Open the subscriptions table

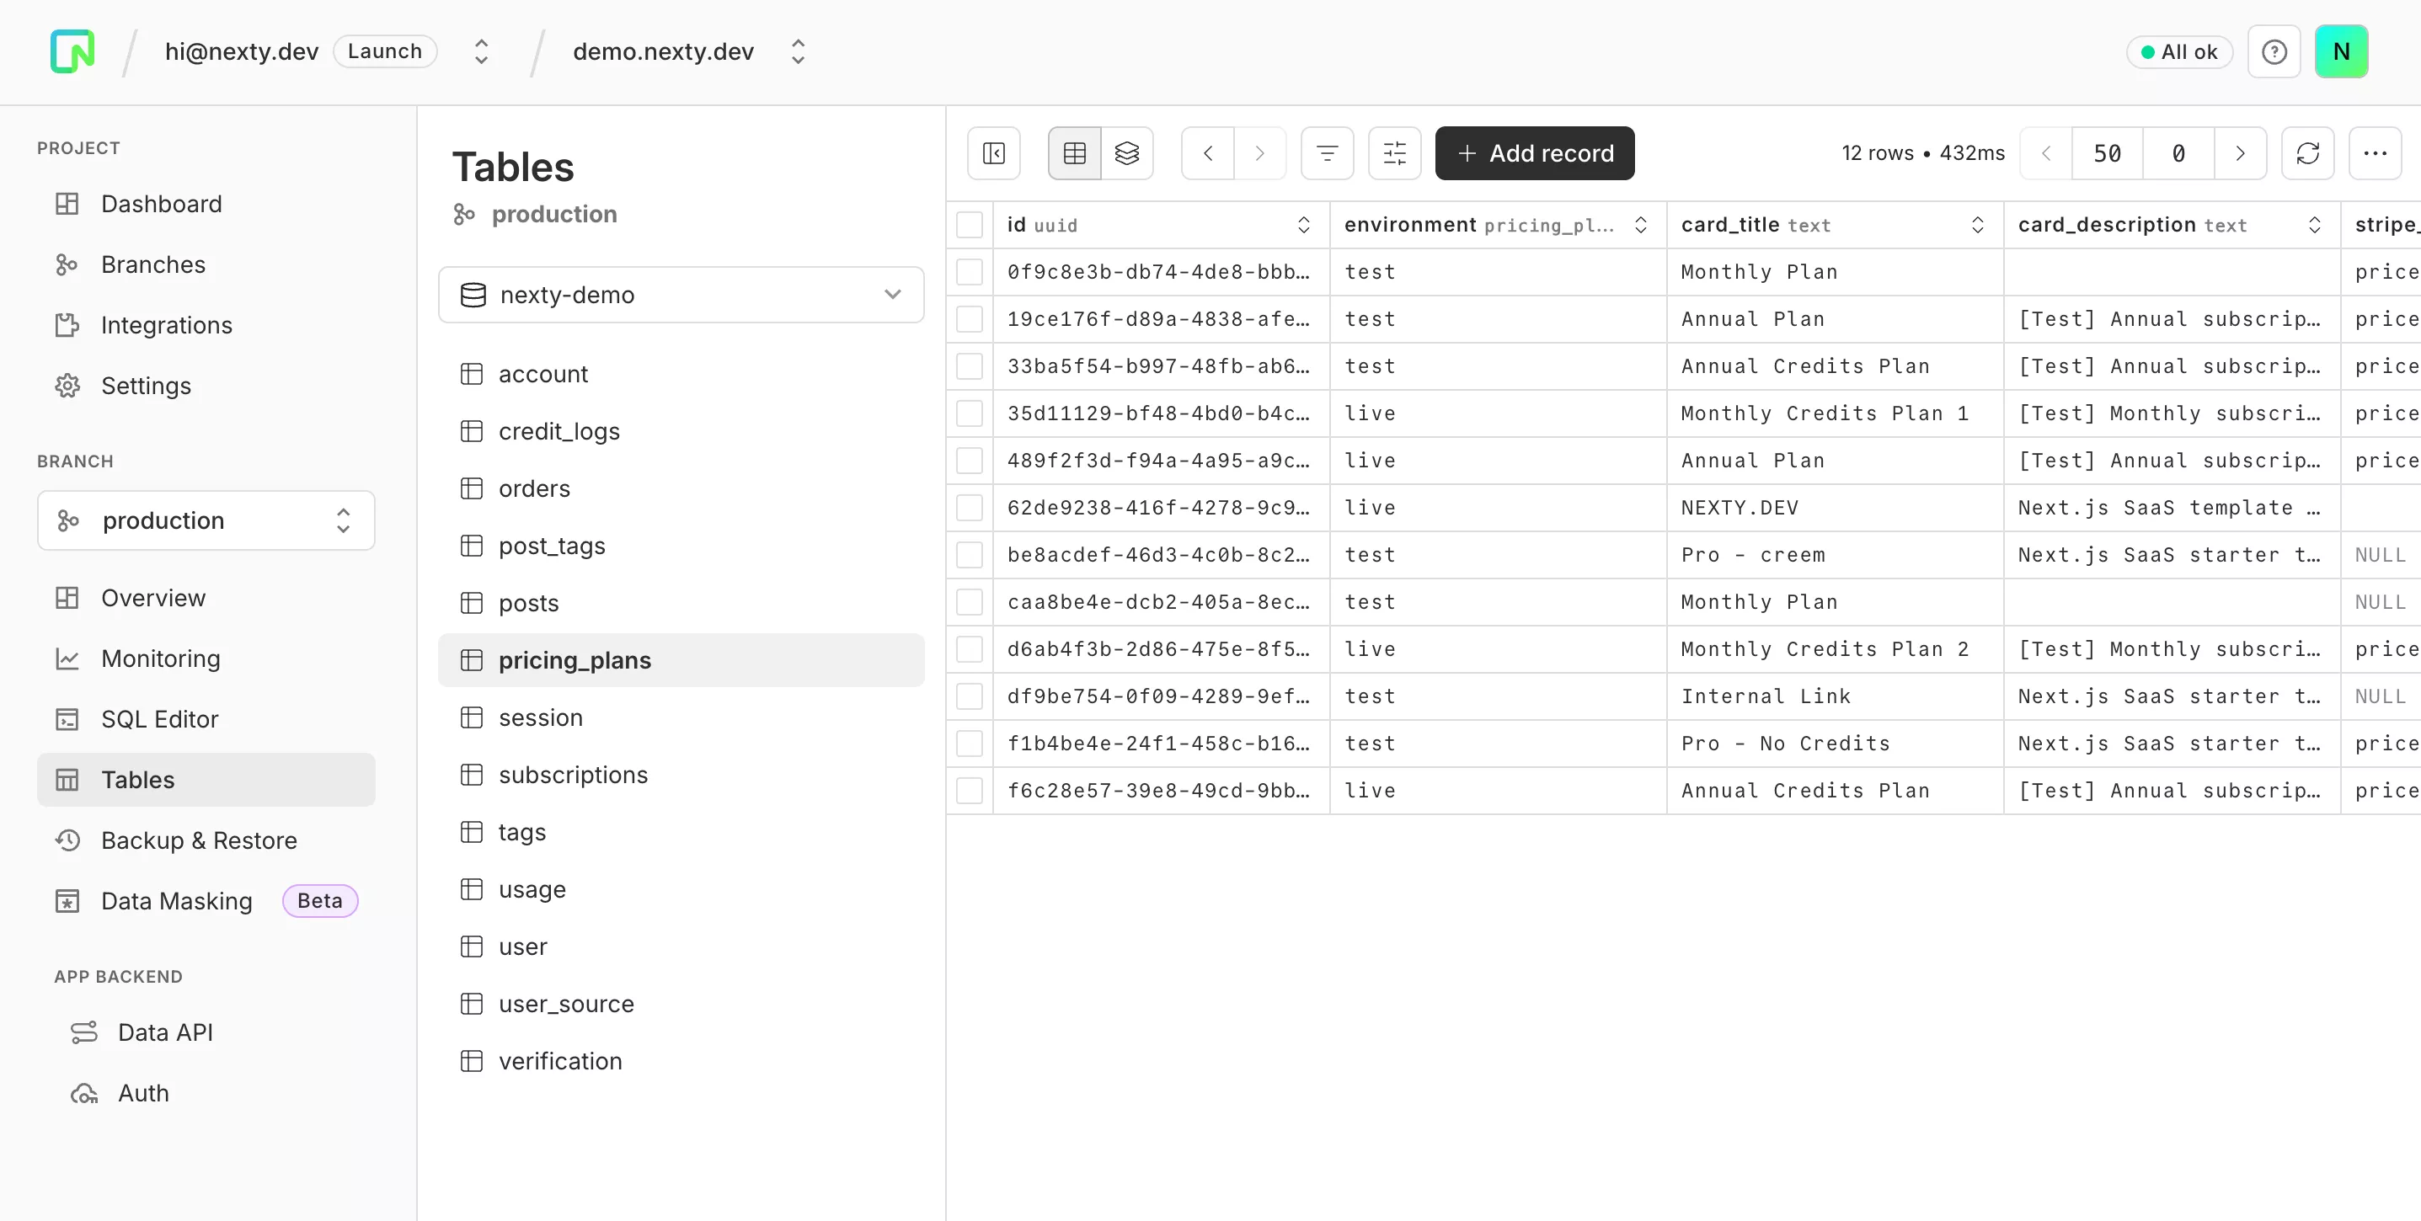[x=572, y=775]
